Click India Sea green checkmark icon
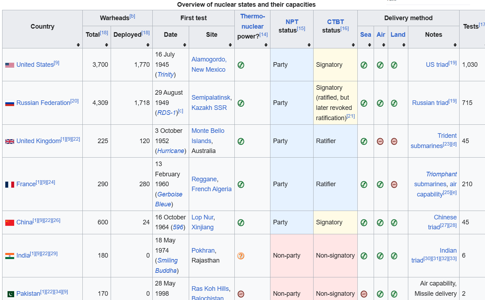Screen dimensions: 485x300 (364, 256)
